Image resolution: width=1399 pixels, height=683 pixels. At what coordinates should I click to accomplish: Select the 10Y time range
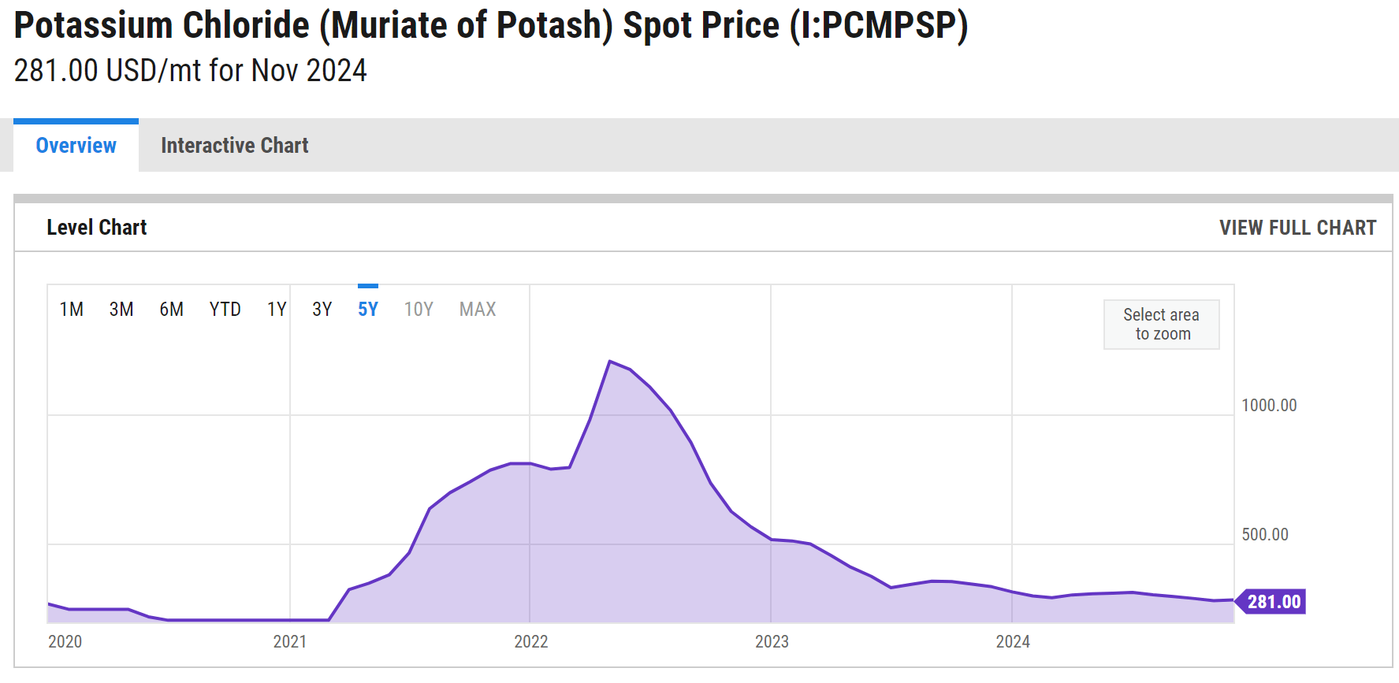418,309
